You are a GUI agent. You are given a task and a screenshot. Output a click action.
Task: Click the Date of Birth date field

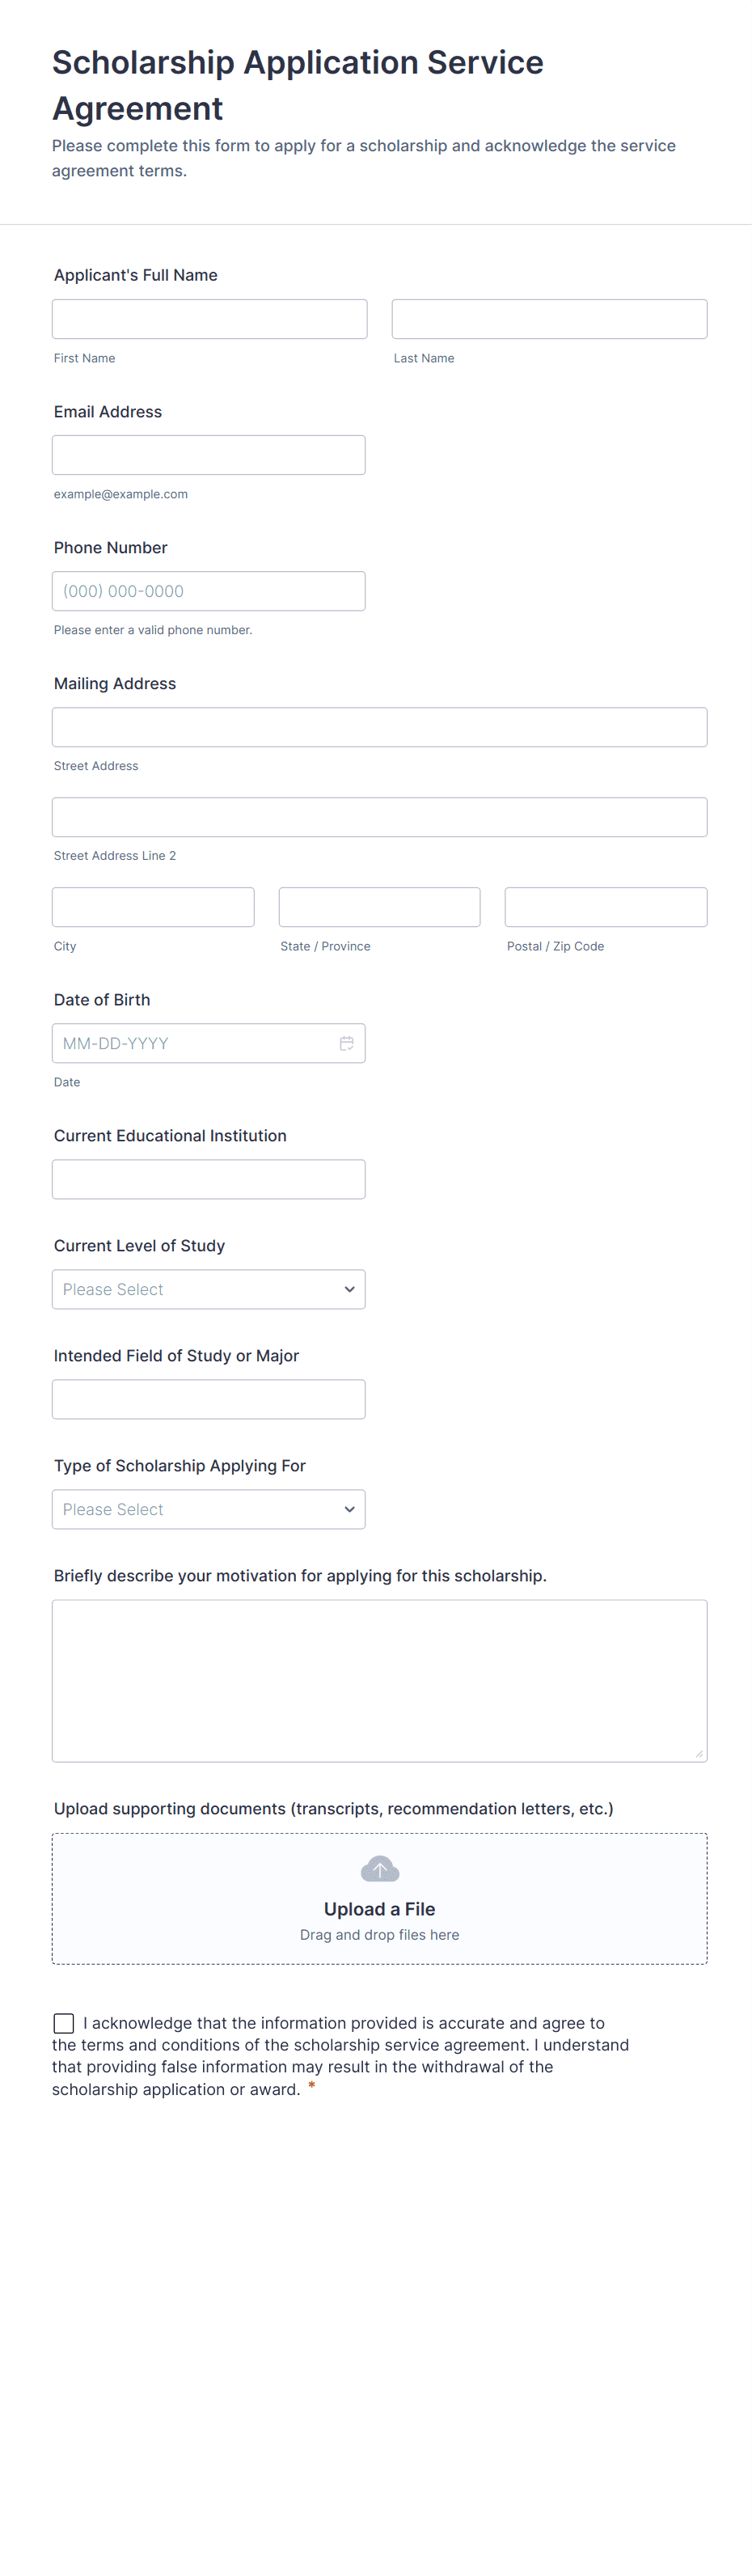coord(194,1043)
